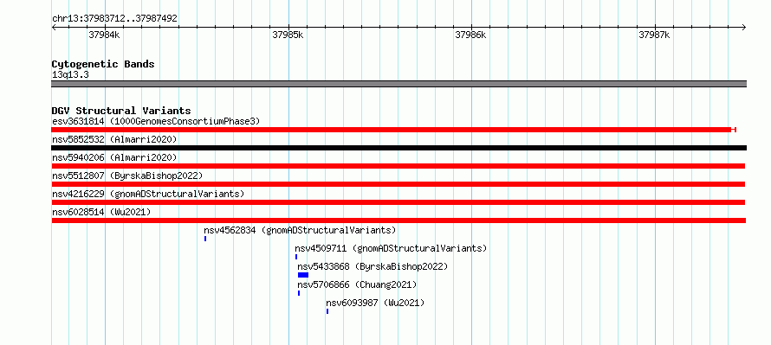Click the gray cytogenetic band bar
Screen dimensions: 771x345
(x=398, y=84)
